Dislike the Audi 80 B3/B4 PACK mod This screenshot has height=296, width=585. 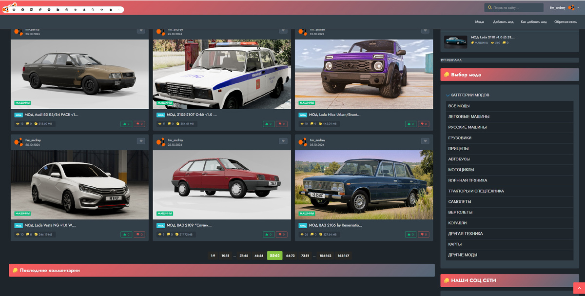coord(139,124)
